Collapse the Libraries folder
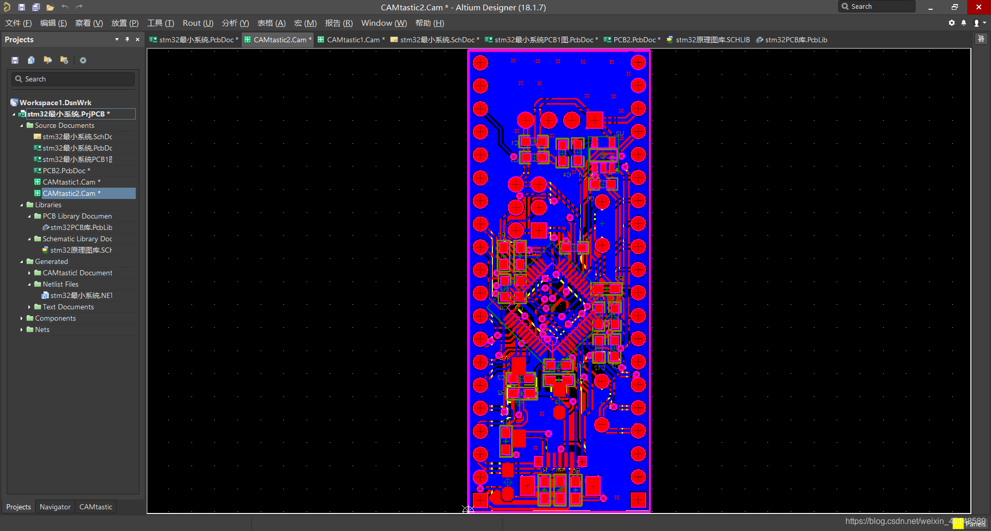The image size is (991, 531). pyautogui.click(x=22, y=205)
